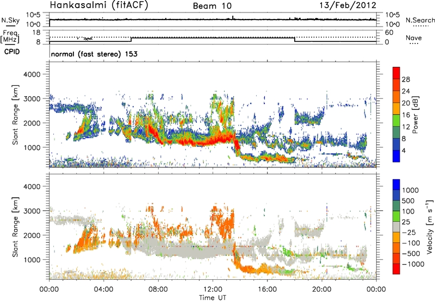Click the strong red echo band near 12:00 in power panel
The image size is (435, 301).
pyautogui.click(x=214, y=140)
